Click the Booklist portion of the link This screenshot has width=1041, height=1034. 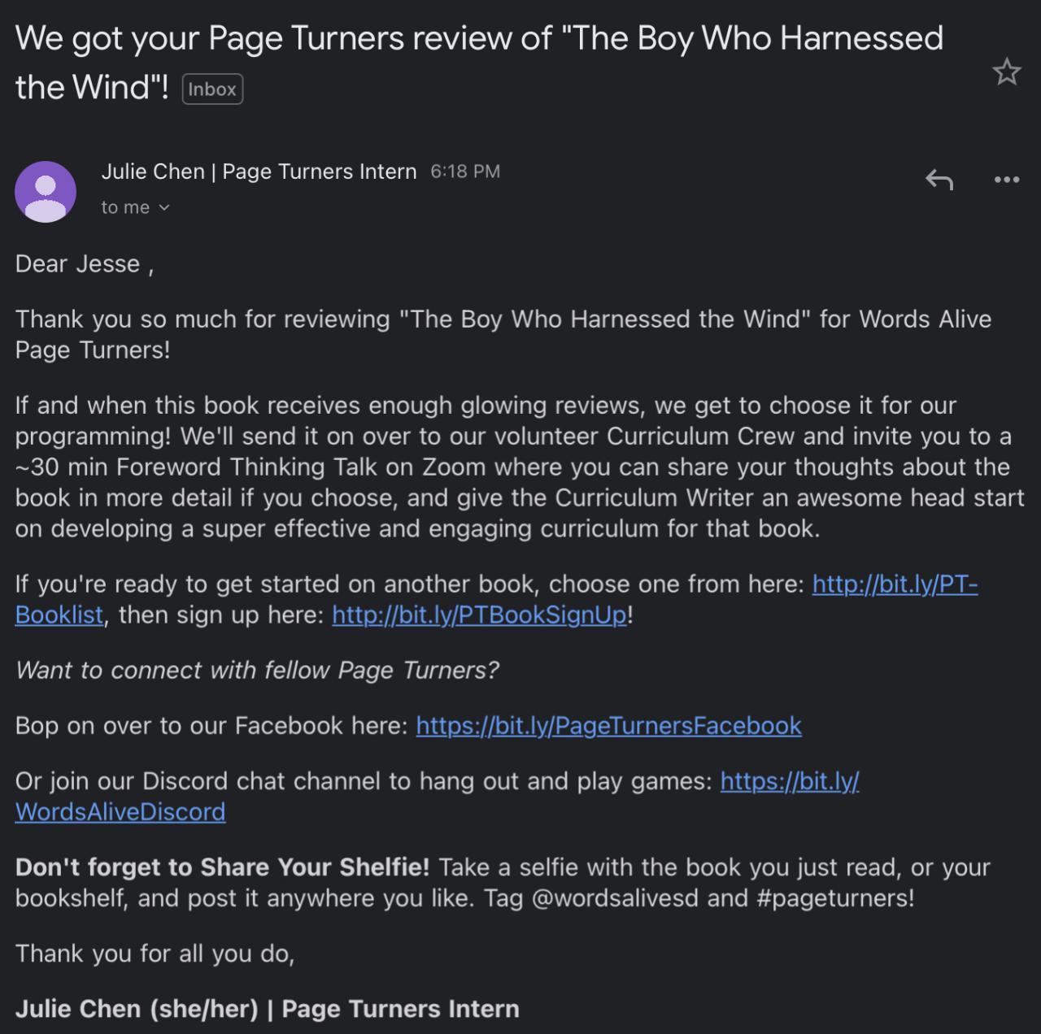[59, 615]
